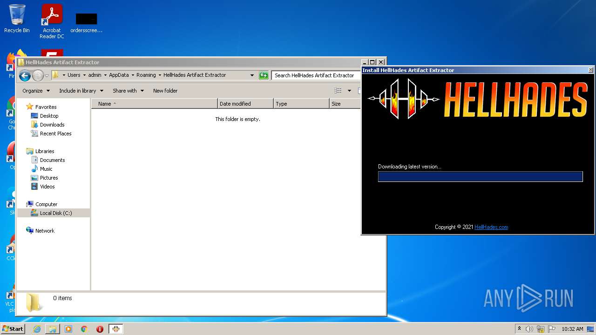Screen dimensions: 596x335
Task: Open the Music library
Action: 46,169
